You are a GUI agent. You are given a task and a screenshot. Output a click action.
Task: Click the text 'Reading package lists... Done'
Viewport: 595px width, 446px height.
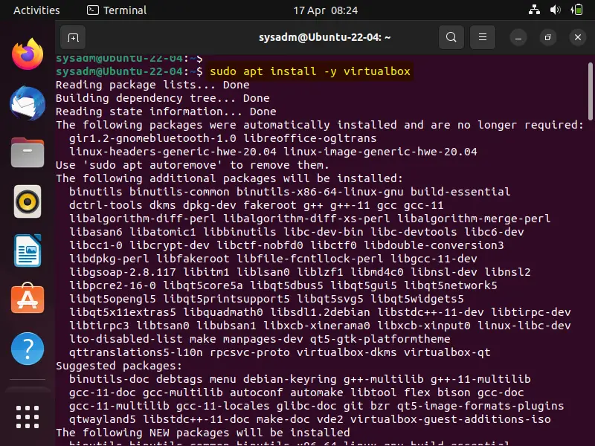(x=152, y=85)
